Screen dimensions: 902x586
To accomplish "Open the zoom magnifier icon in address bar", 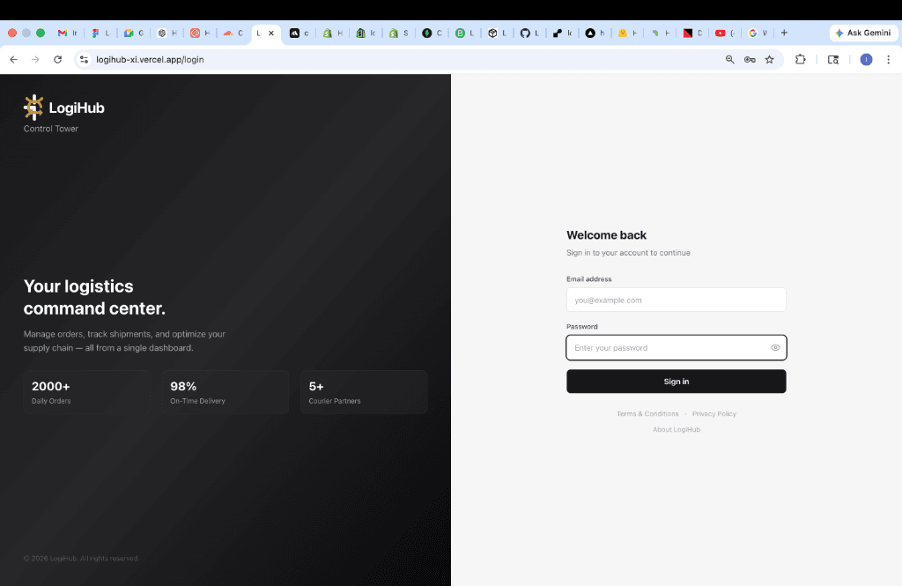I will pos(729,59).
